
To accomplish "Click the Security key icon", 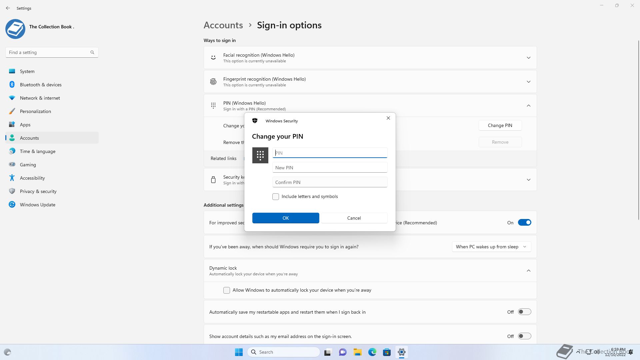I will [213, 180].
